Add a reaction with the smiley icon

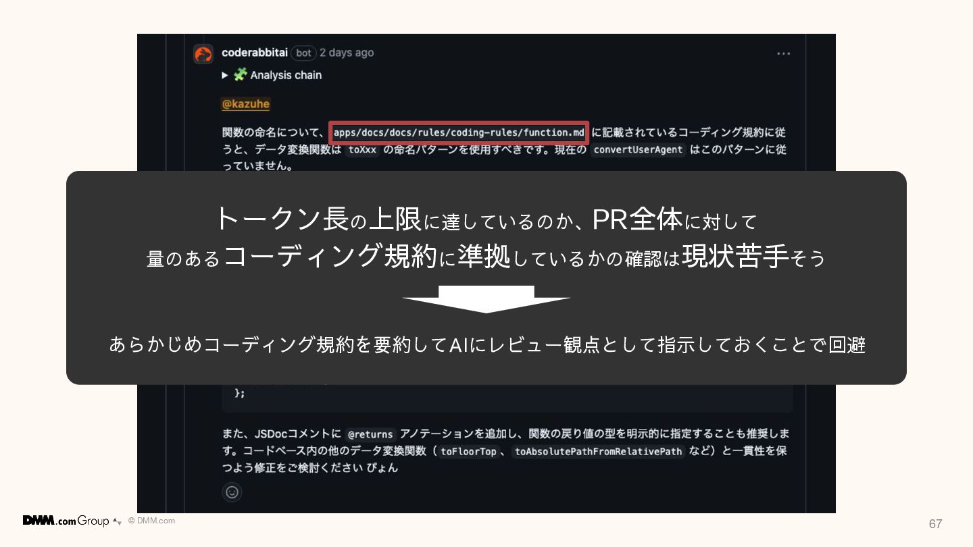[232, 492]
